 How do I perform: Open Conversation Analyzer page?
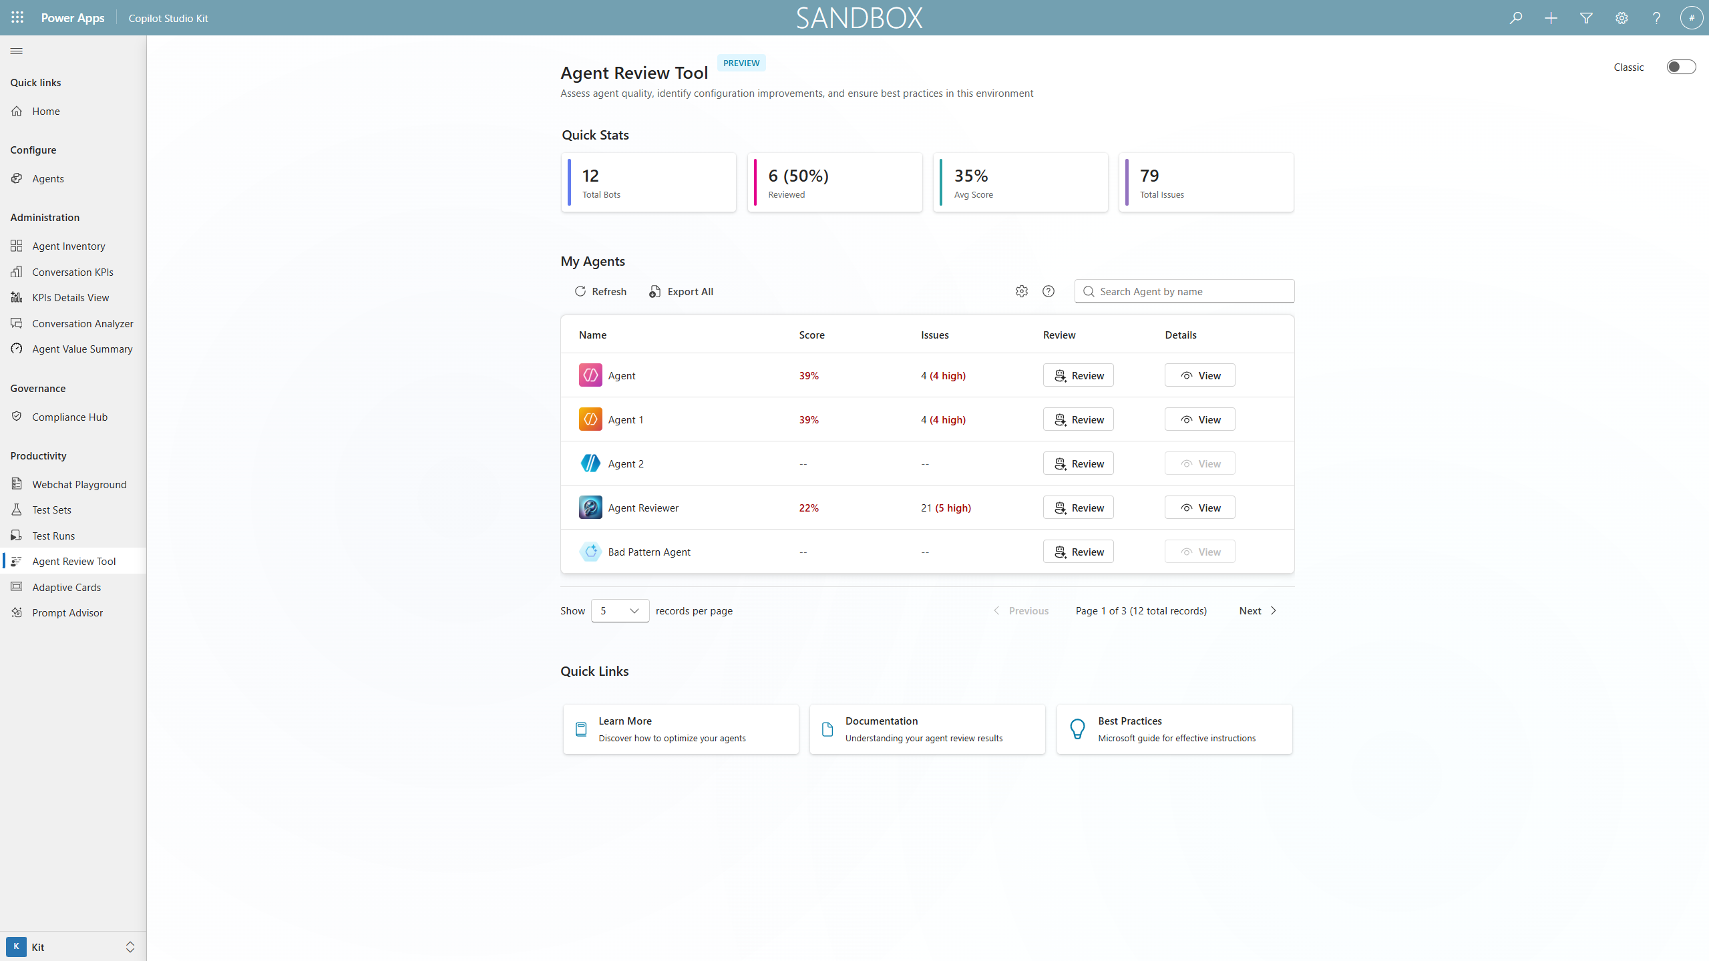(x=73, y=323)
